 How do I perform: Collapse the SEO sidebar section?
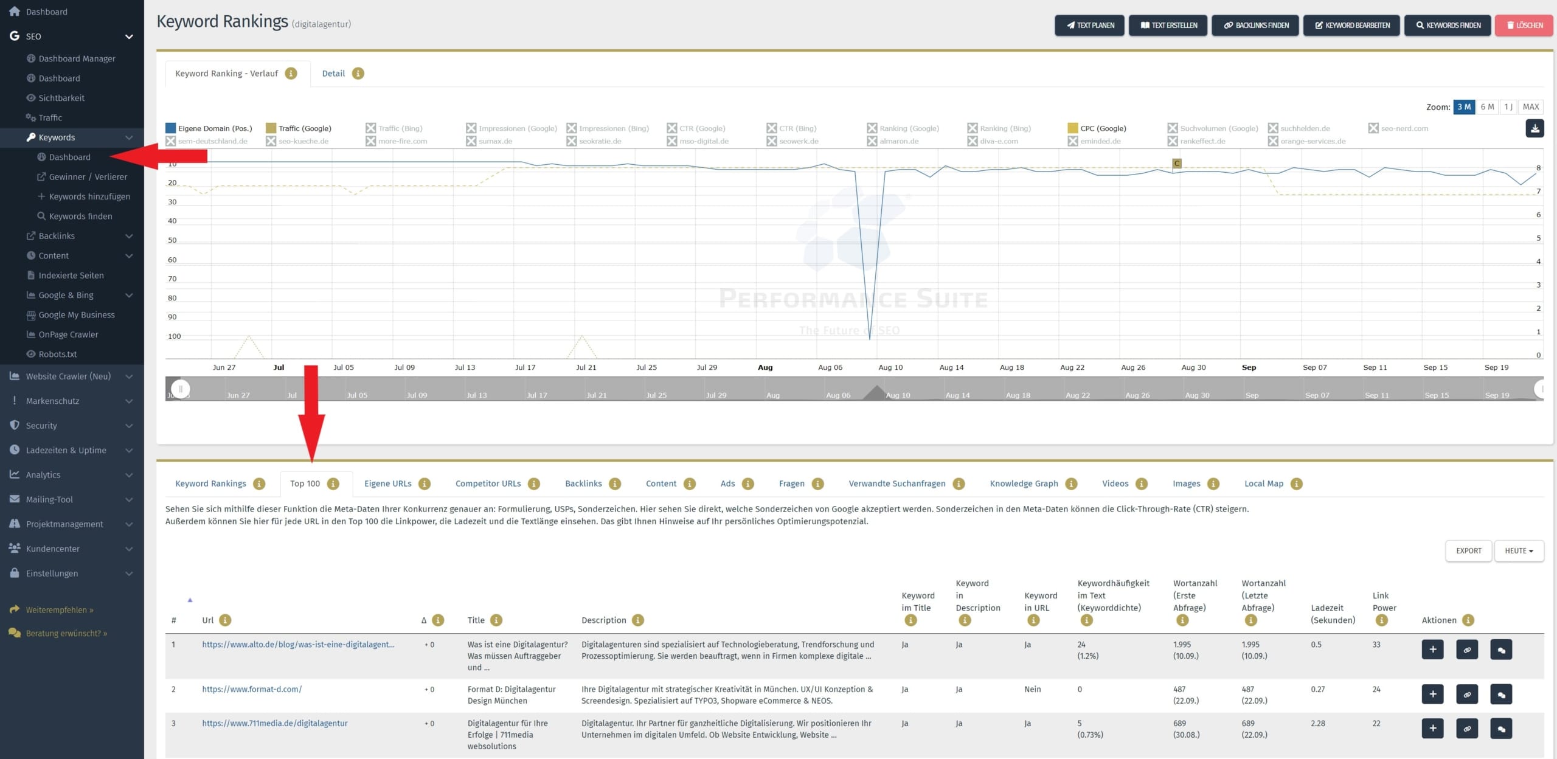point(129,36)
